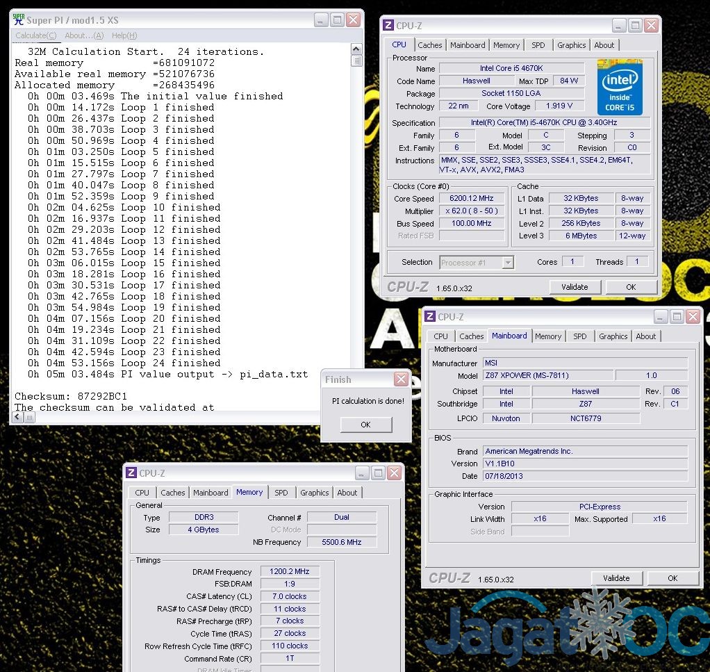Click the CPU-Z title bar icon of the Memory window
The image size is (710, 672).
[131, 473]
